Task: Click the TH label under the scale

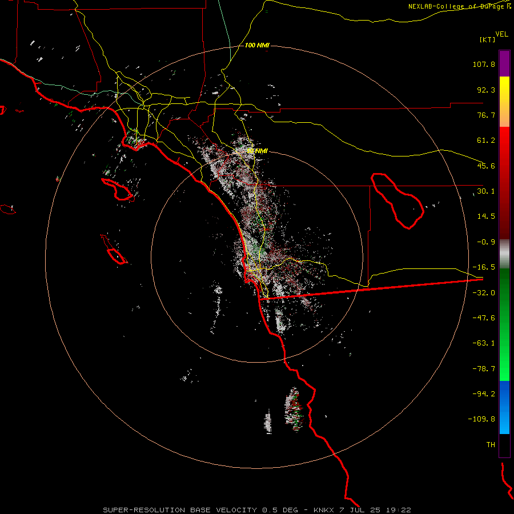Action: [491, 445]
